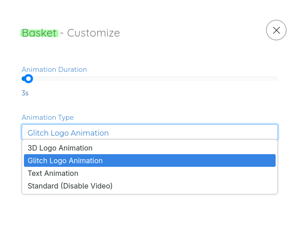Open the Animation Type dropdown field
Screen dimensions: 300x250
coord(150,132)
